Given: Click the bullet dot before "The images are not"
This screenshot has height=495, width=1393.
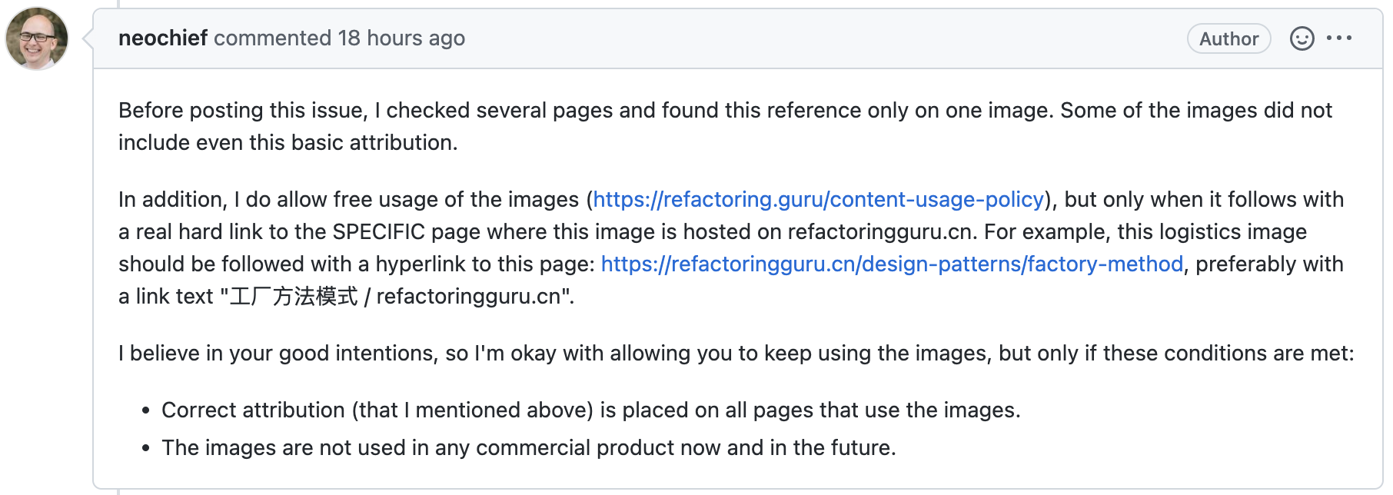Looking at the screenshot, I should [x=146, y=449].
